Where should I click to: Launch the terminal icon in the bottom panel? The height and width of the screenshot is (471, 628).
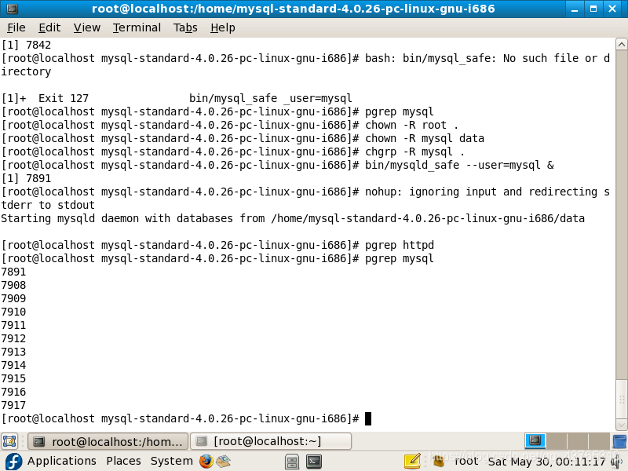click(x=314, y=462)
